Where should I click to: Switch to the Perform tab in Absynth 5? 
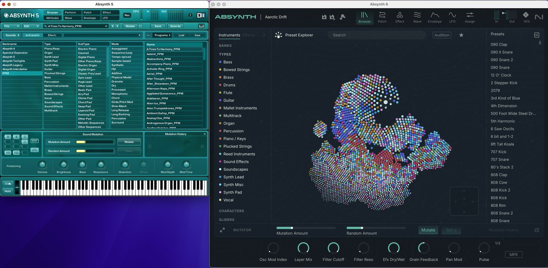[73, 12]
